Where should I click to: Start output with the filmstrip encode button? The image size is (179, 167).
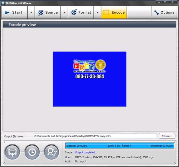coord(12,152)
